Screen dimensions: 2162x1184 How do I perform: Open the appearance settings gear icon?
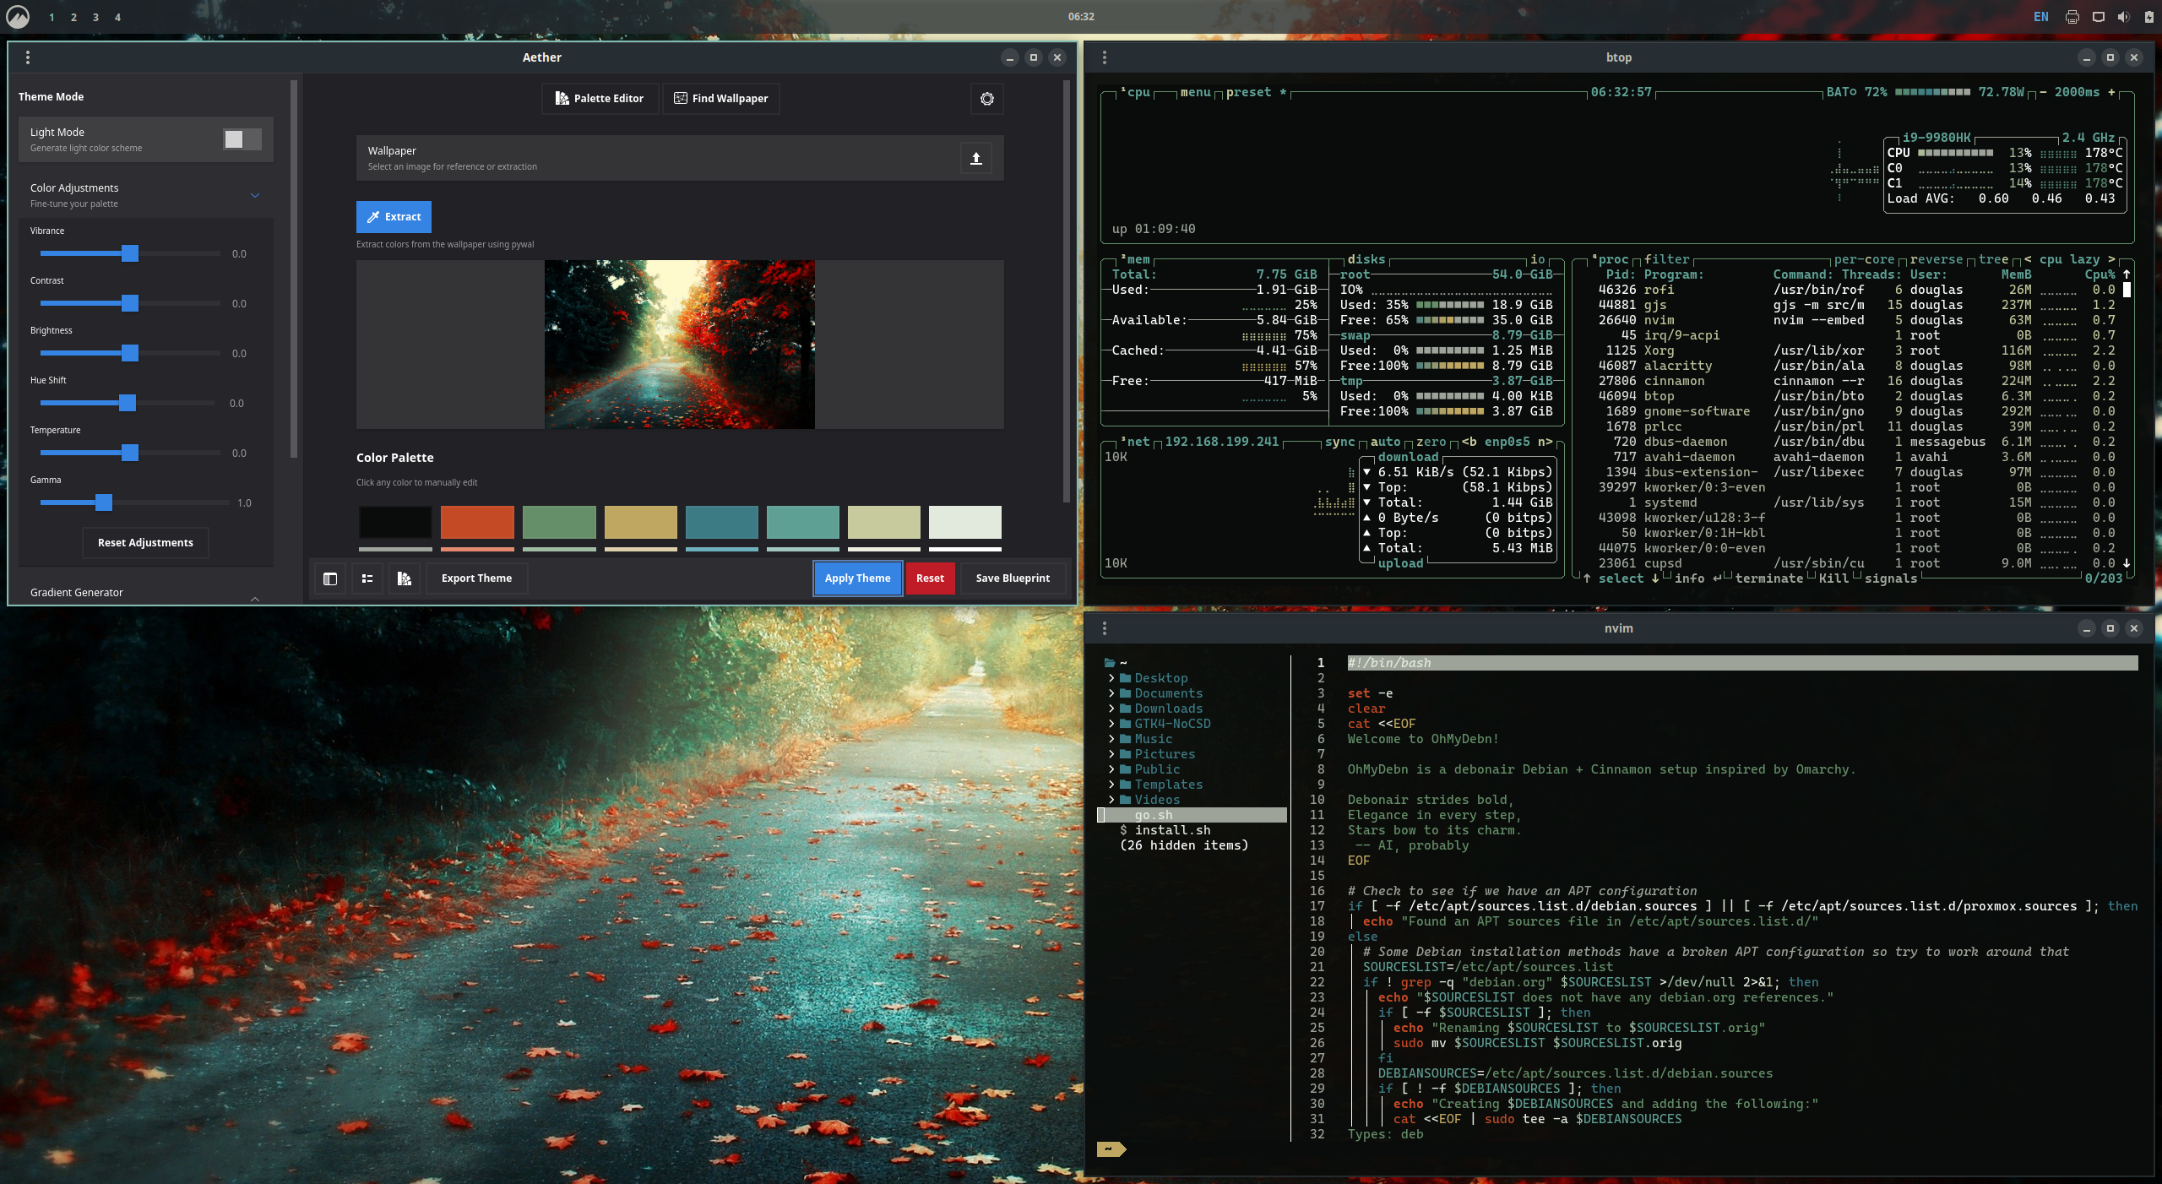(x=986, y=99)
